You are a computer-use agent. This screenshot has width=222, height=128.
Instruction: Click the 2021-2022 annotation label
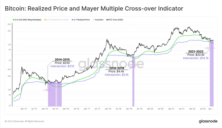[196, 51]
